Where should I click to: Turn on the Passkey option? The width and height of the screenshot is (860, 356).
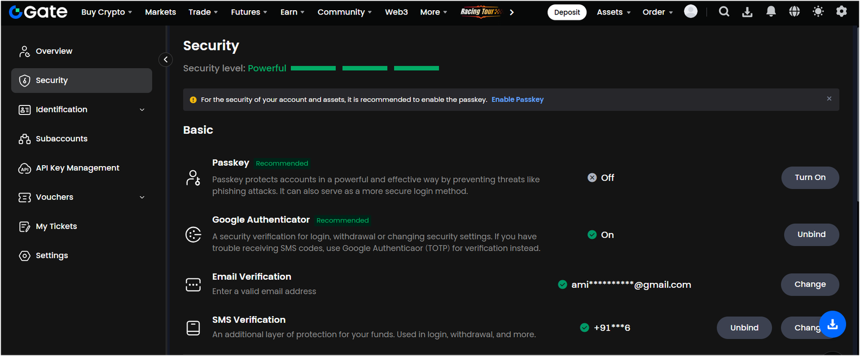(809, 177)
